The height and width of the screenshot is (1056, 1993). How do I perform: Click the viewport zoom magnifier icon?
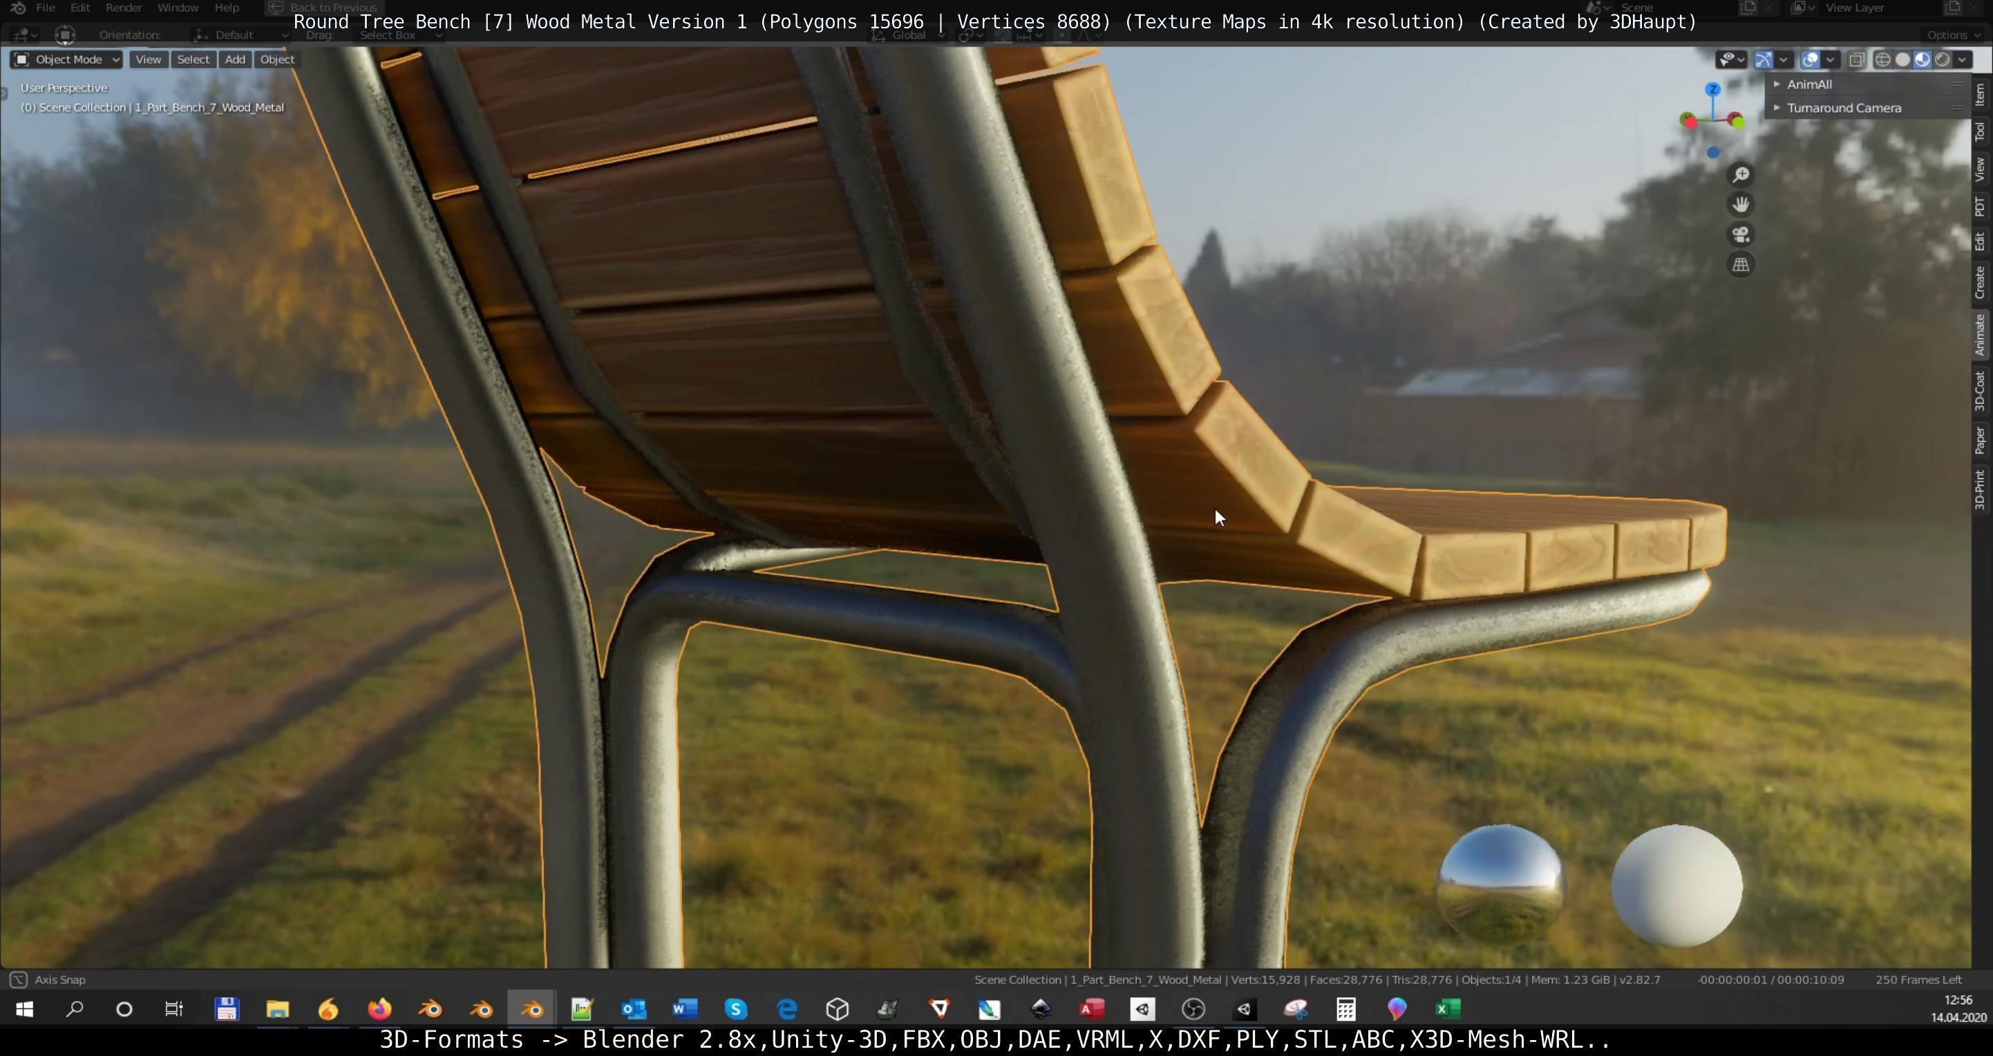click(1741, 175)
